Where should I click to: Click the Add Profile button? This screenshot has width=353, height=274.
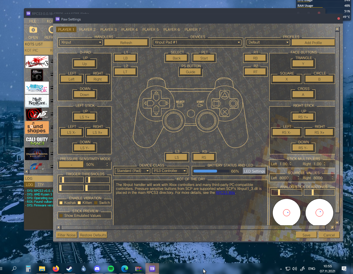click(x=313, y=43)
